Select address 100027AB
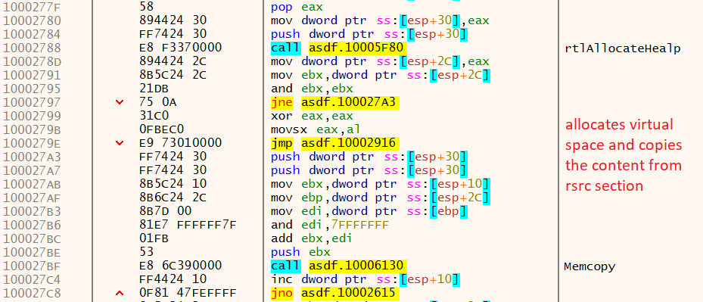The image size is (703, 302). pyautogui.click(x=32, y=184)
